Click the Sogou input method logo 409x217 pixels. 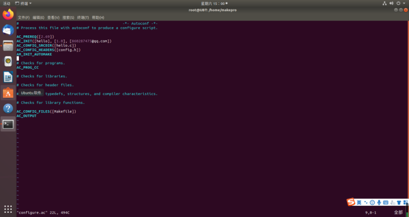[x=351, y=202]
